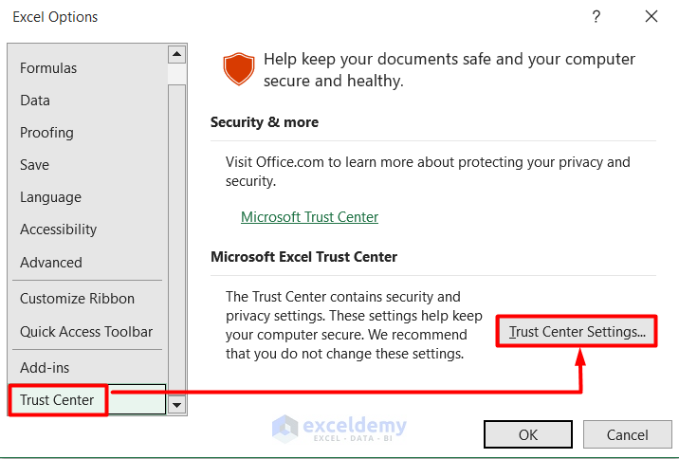Open Accessibility options
The height and width of the screenshot is (459, 679).
click(x=58, y=229)
